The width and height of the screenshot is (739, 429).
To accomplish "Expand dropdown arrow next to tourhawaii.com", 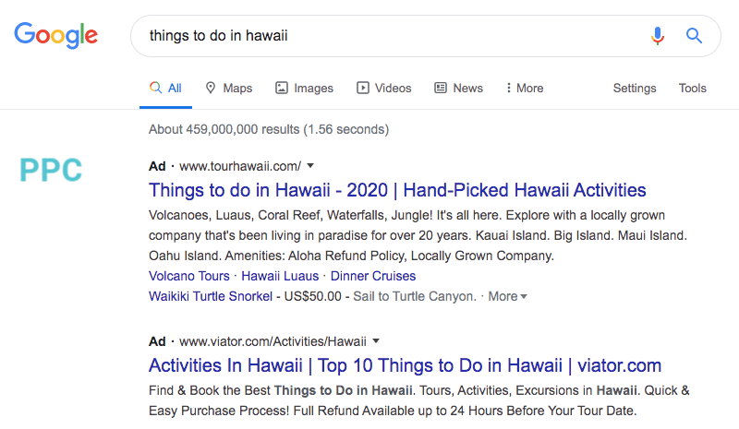I will point(310,166).
